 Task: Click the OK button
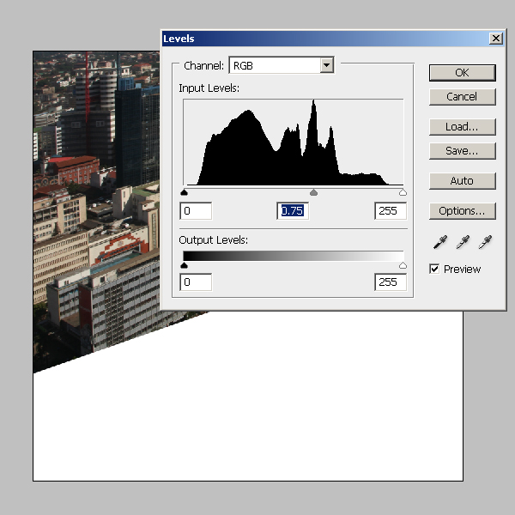click(462, 73)
